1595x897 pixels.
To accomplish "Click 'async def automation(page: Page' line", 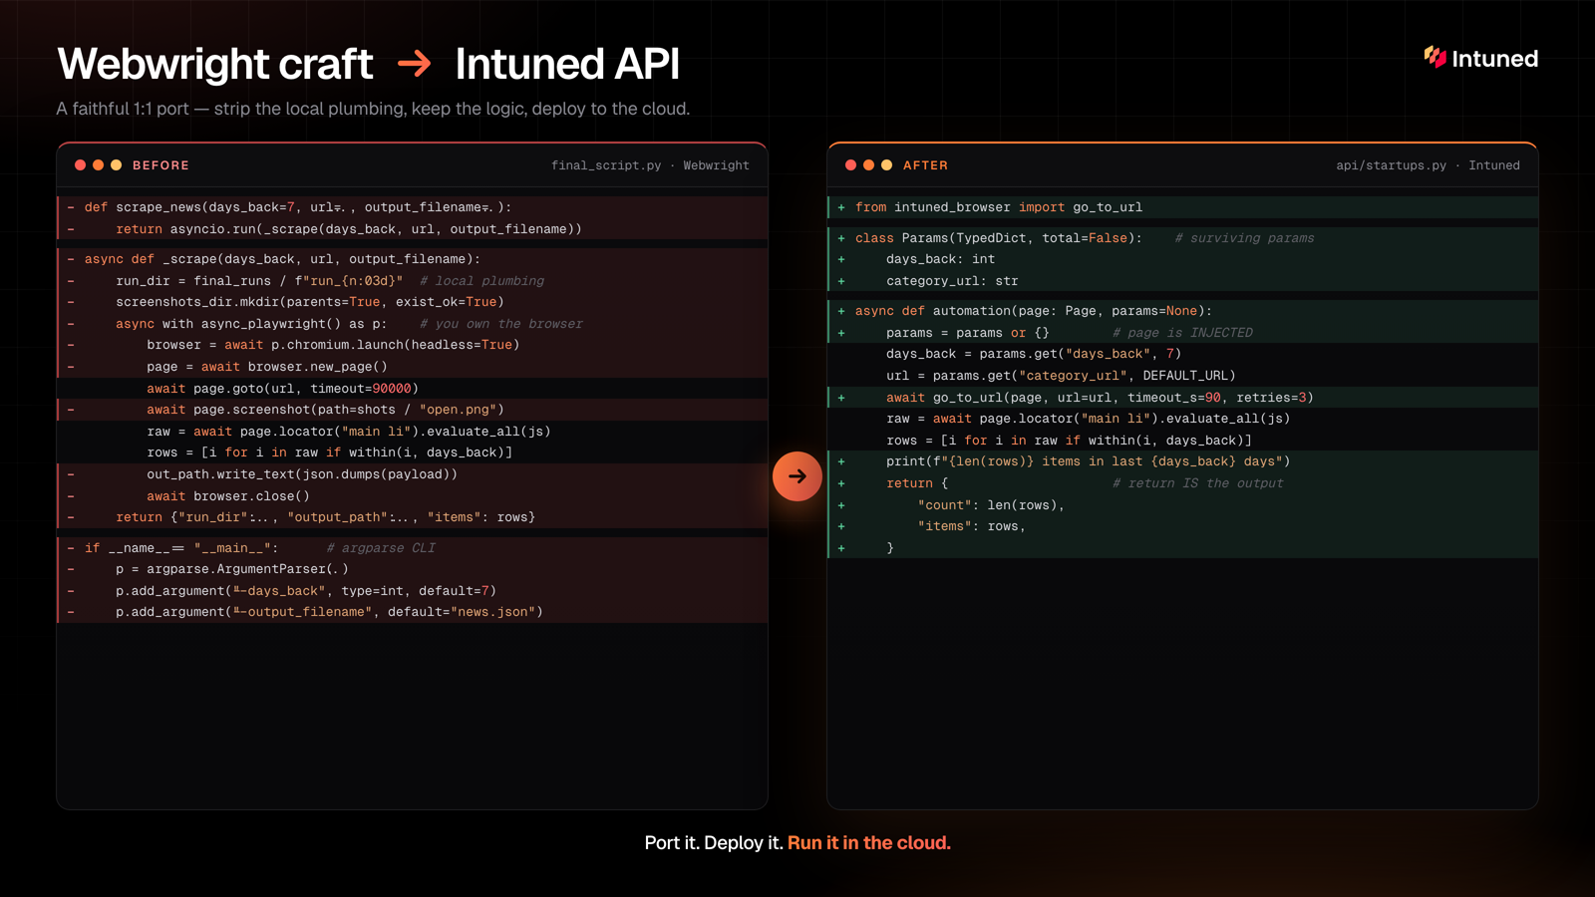I will pos(1183,311).
